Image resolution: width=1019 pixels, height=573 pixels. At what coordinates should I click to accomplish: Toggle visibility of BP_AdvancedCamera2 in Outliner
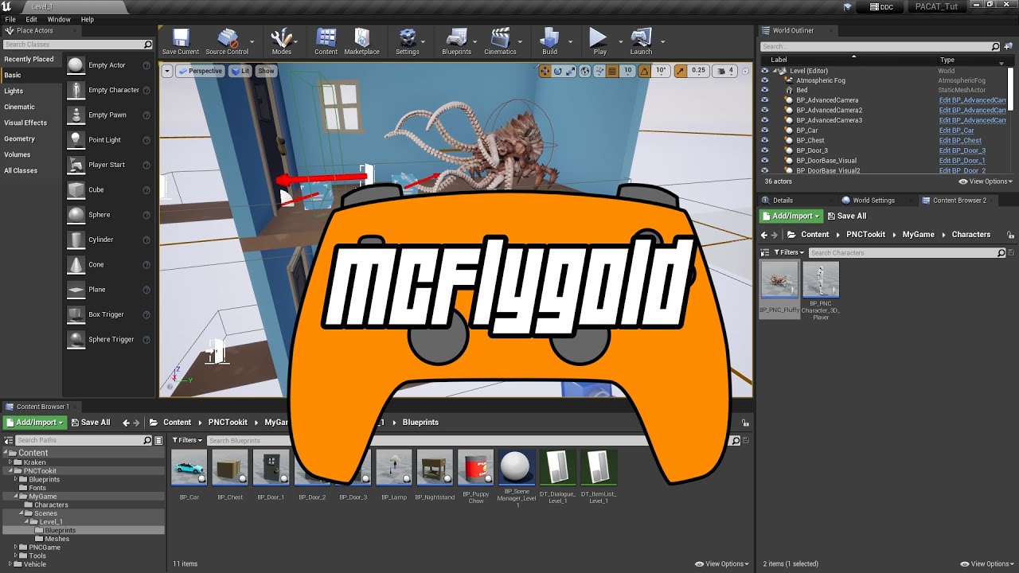coord(765,110)
